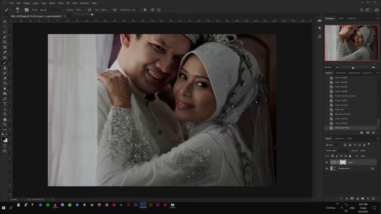Viewport: 381px width, 214px height.
Task: Click the Navigator panel image preview
Action: (x=352, y=43)
